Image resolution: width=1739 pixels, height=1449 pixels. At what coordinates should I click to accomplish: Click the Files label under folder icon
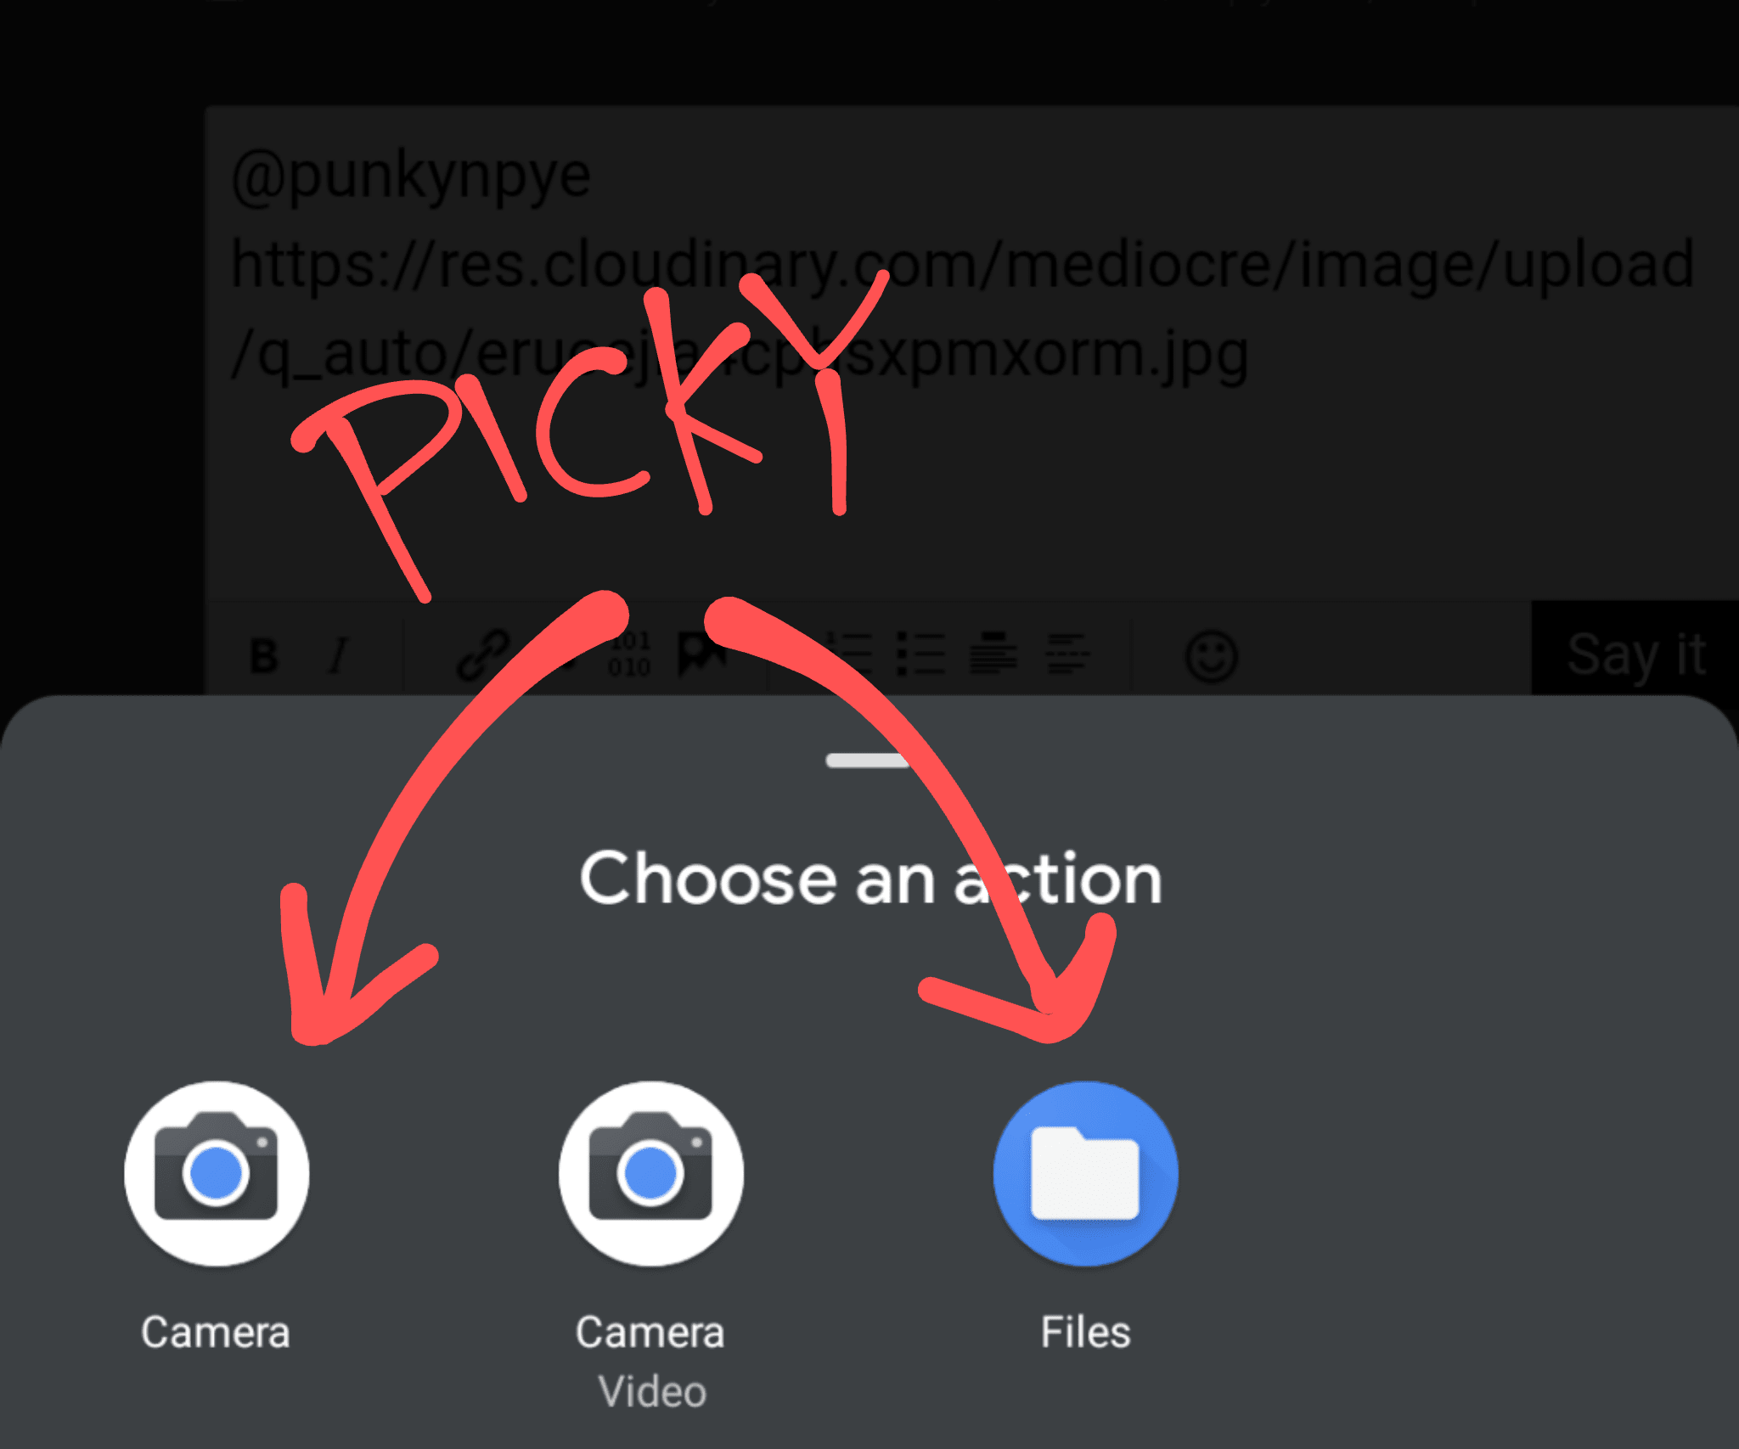[1086, 1331]
